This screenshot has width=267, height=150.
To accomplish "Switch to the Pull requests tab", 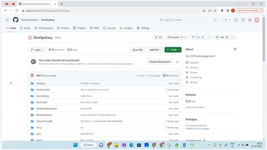I will click(x=43, y=28).
